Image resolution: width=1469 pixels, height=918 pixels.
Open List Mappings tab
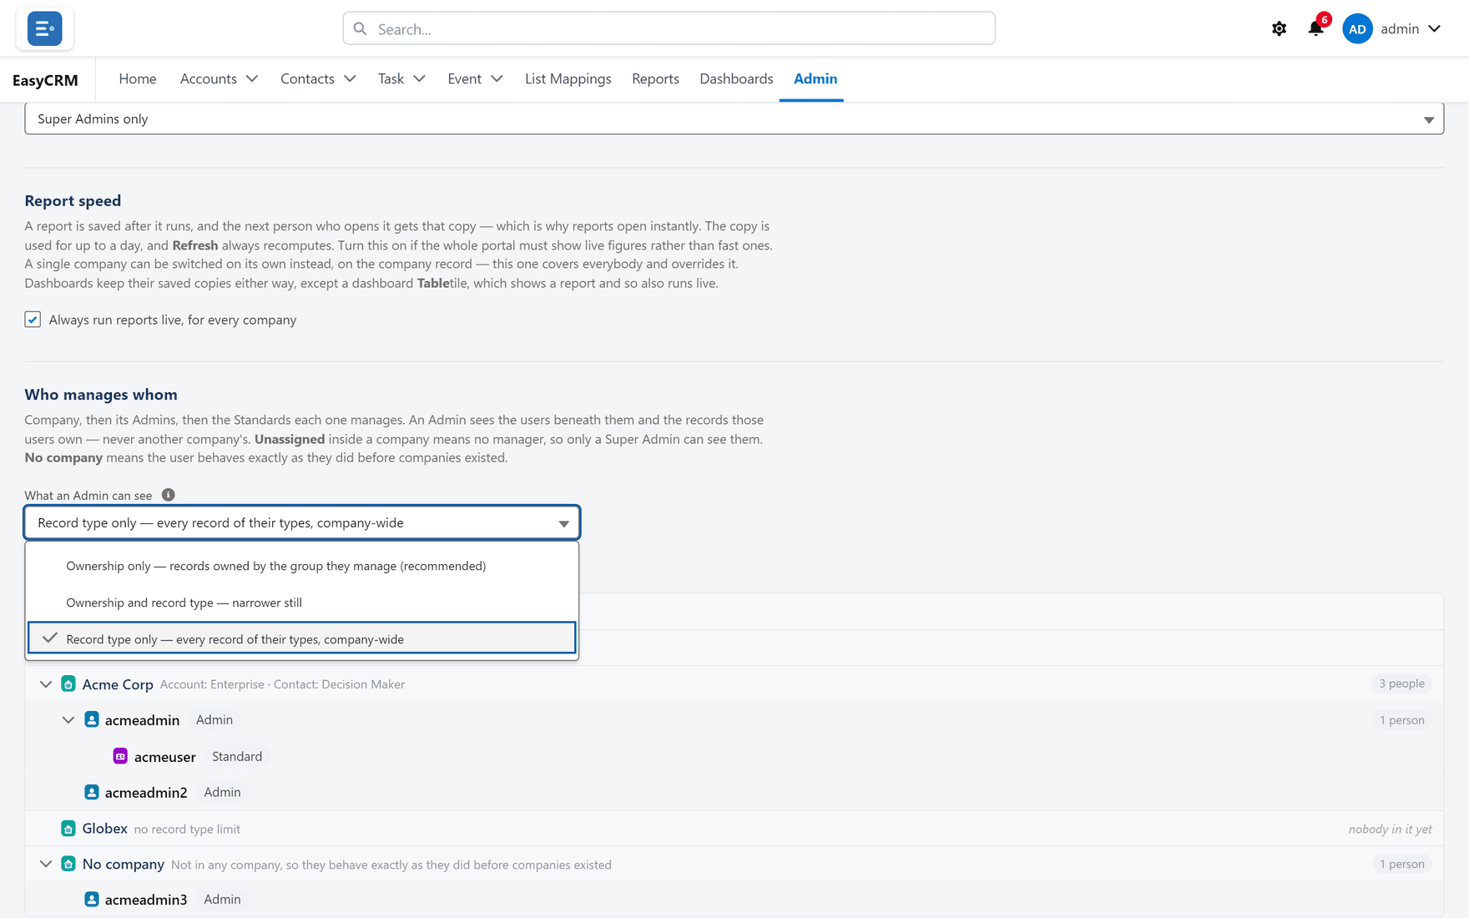(x=568, y=78)
